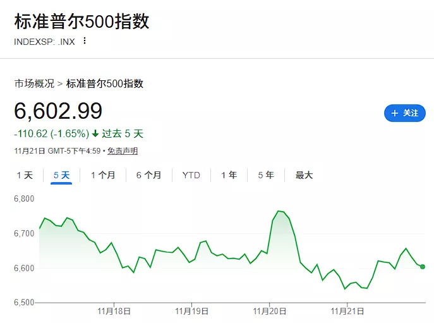Open the 免责声明 disclaimer link
Viewport: 434px width, 323px height.
pyautogui.click(x=122, y=151)
